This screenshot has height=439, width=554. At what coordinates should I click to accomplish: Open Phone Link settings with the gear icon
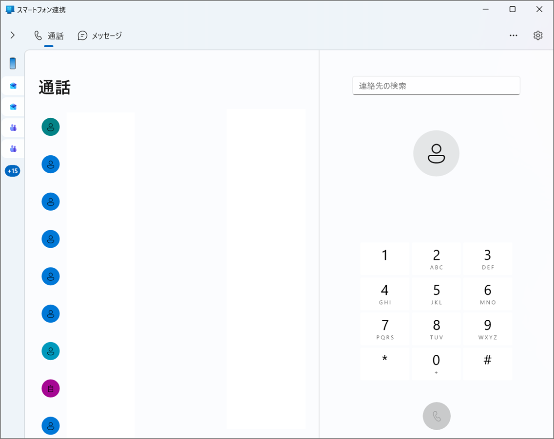tap(538, 35)
